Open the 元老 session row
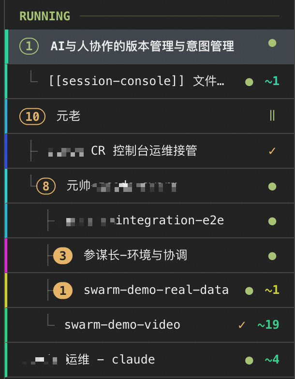The image size is (295, 379). point(150,116)
